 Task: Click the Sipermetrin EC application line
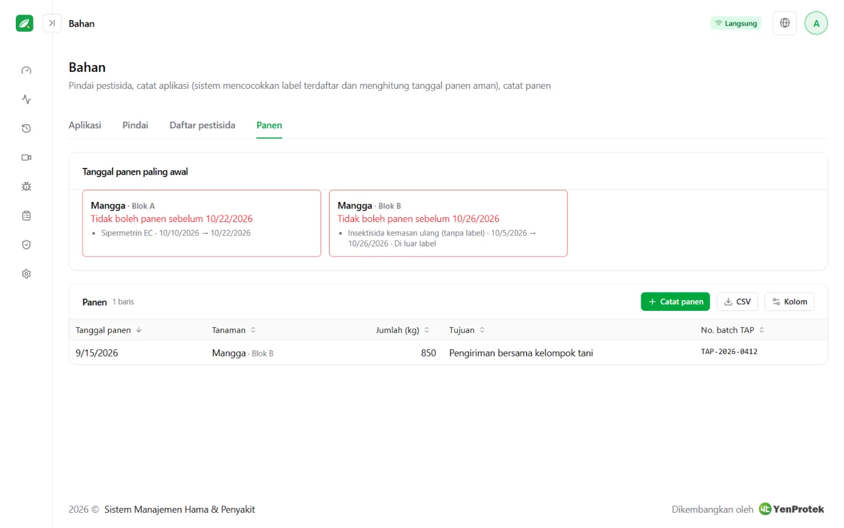coord(175,233)
